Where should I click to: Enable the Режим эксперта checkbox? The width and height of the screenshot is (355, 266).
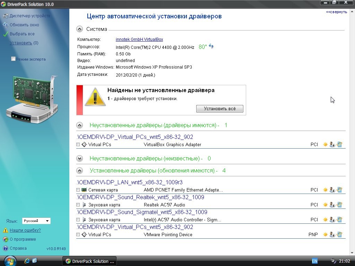[14, 59]
